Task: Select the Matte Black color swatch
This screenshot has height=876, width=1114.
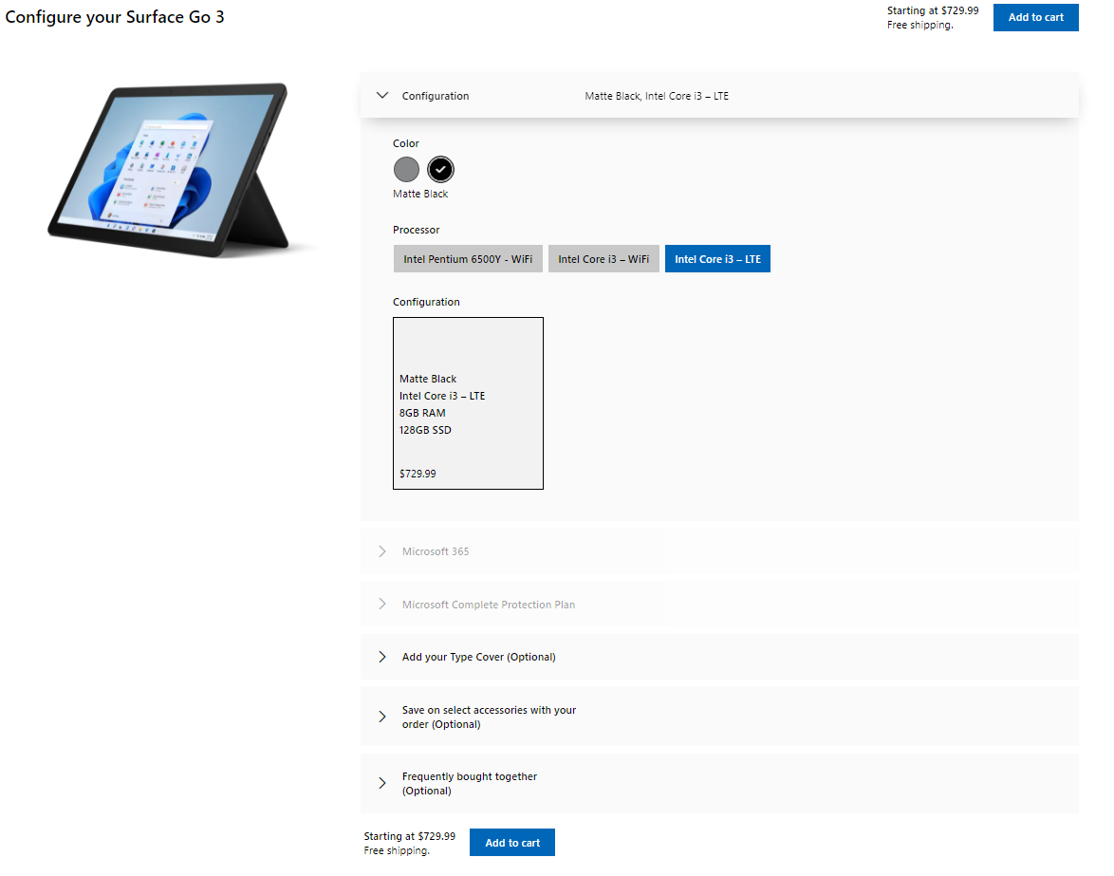Action: [x=440, y=170]
